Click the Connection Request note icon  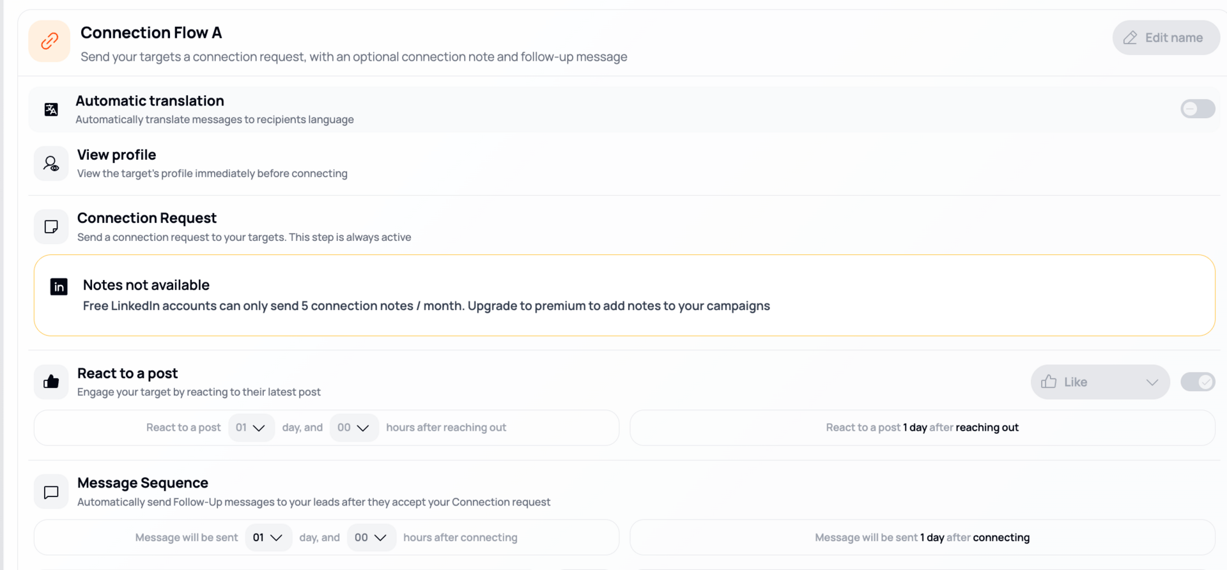pos(51,227)
